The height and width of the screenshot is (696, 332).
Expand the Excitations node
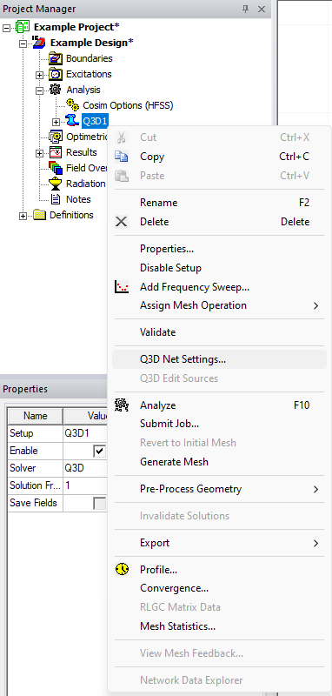pyautogui.click(x=40, y=75)
